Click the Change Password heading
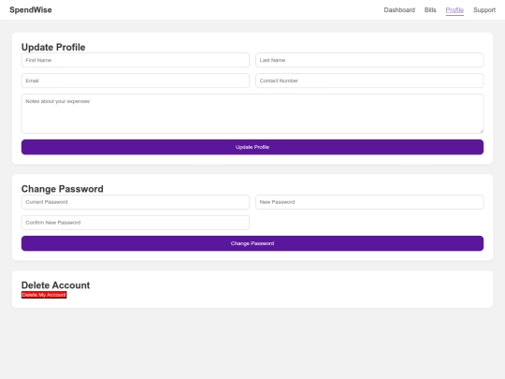The width and height of the screenshot is (505, 379). tap(62, 189)
